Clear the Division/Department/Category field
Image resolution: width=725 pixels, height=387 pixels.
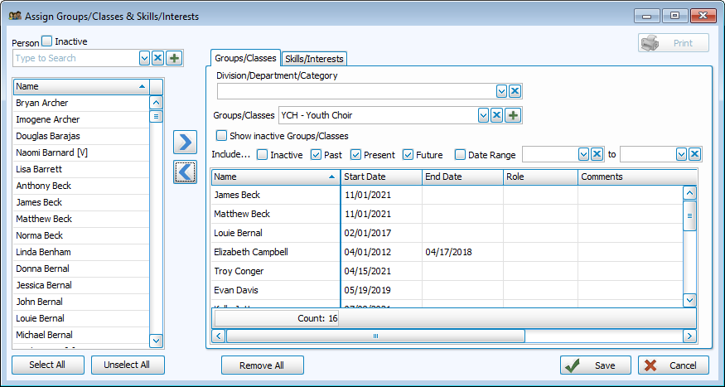(515, 91)
